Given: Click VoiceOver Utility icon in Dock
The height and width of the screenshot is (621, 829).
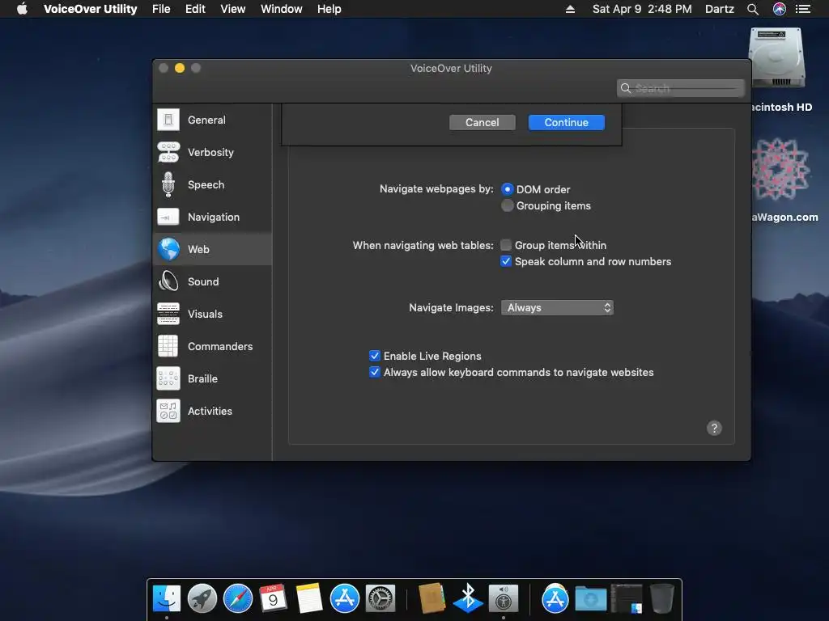Looking at the screenshot, I should 504,599.
